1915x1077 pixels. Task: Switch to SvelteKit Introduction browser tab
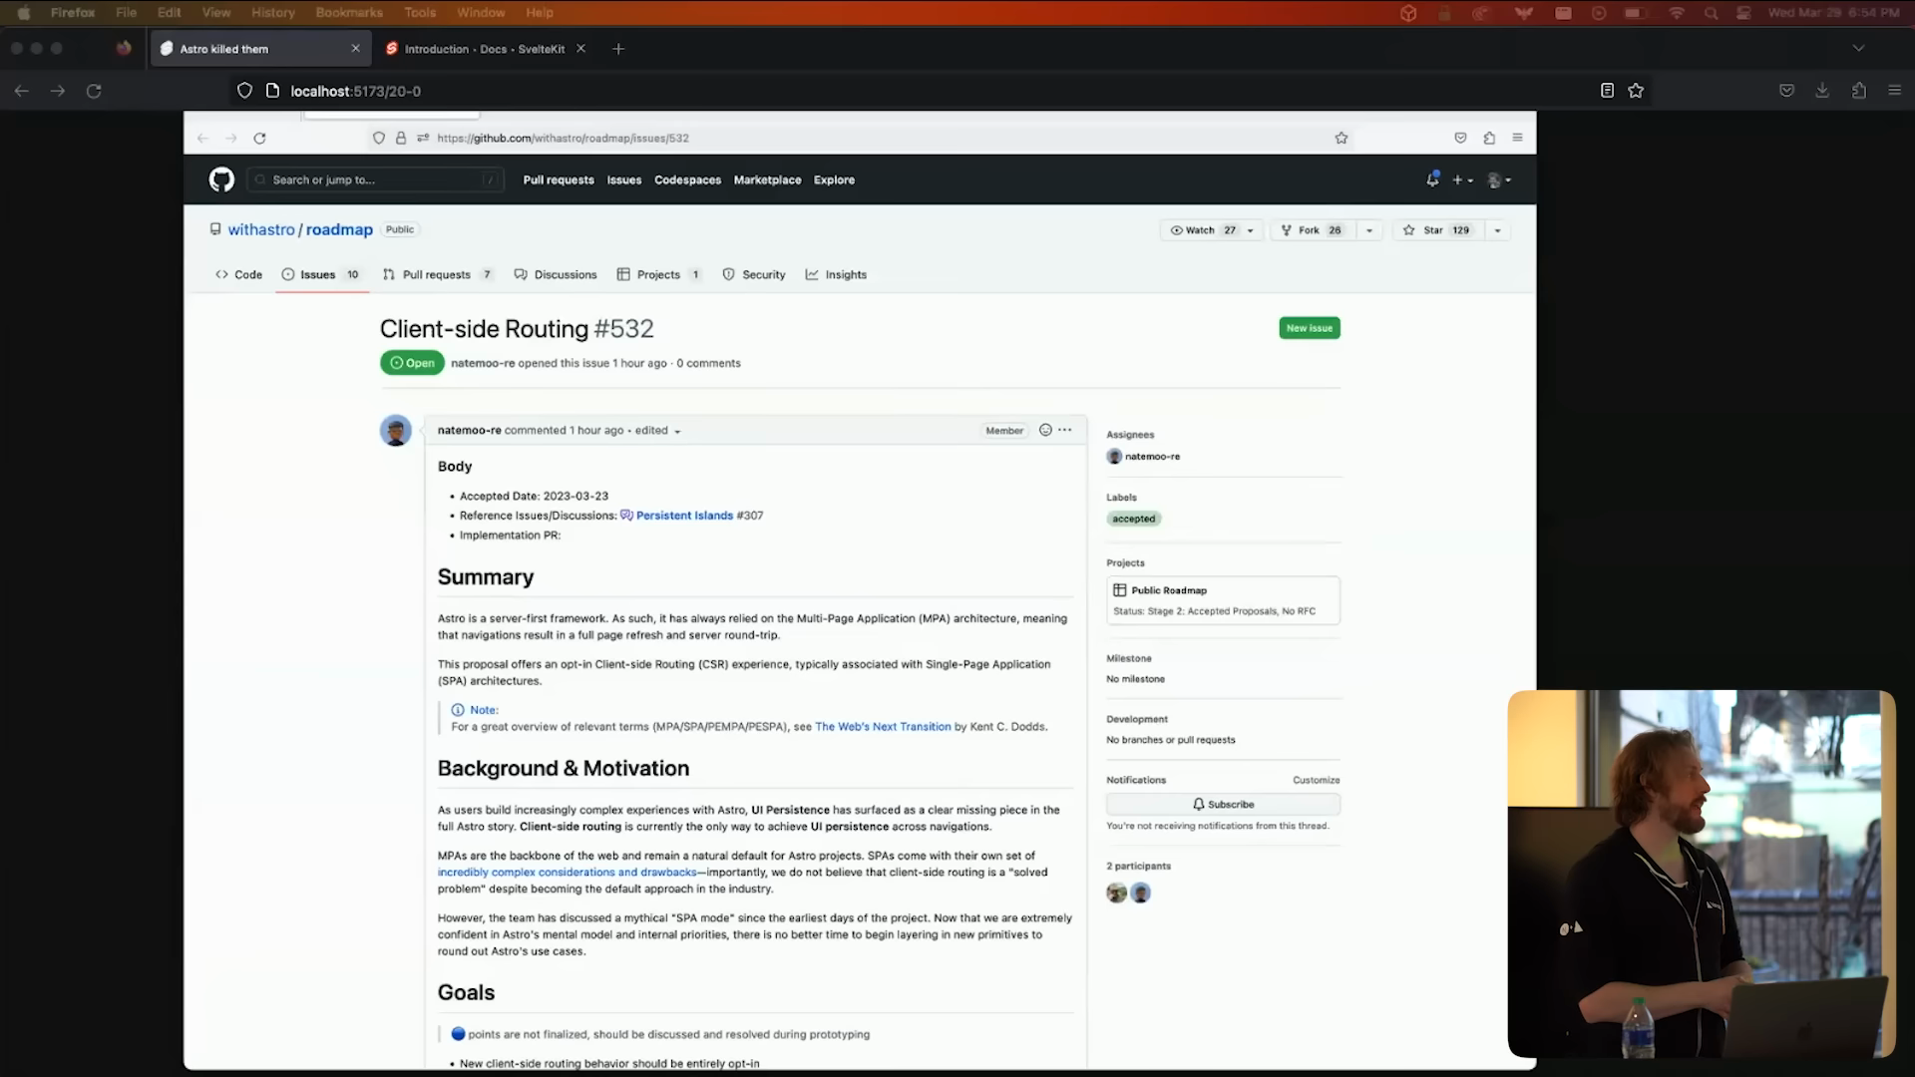484,49
